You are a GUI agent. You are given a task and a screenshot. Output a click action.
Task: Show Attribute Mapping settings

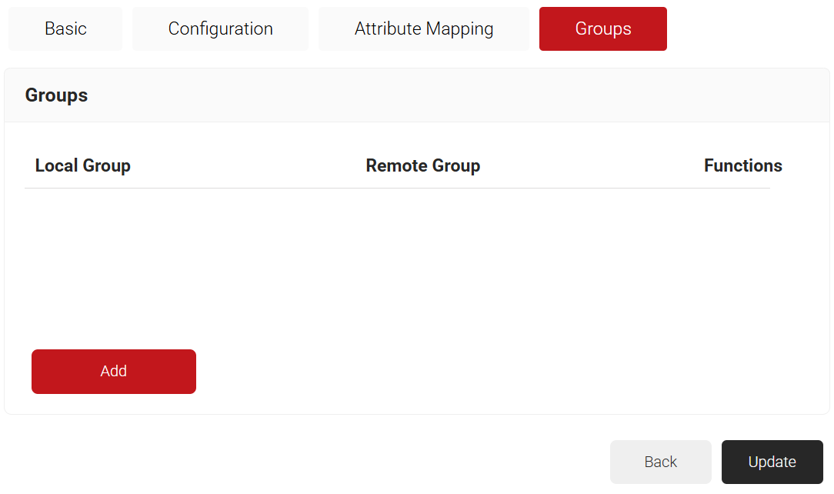pos(423,29)
